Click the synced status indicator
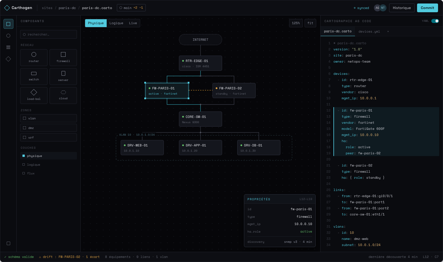The image size is (443, 262). 361,8
